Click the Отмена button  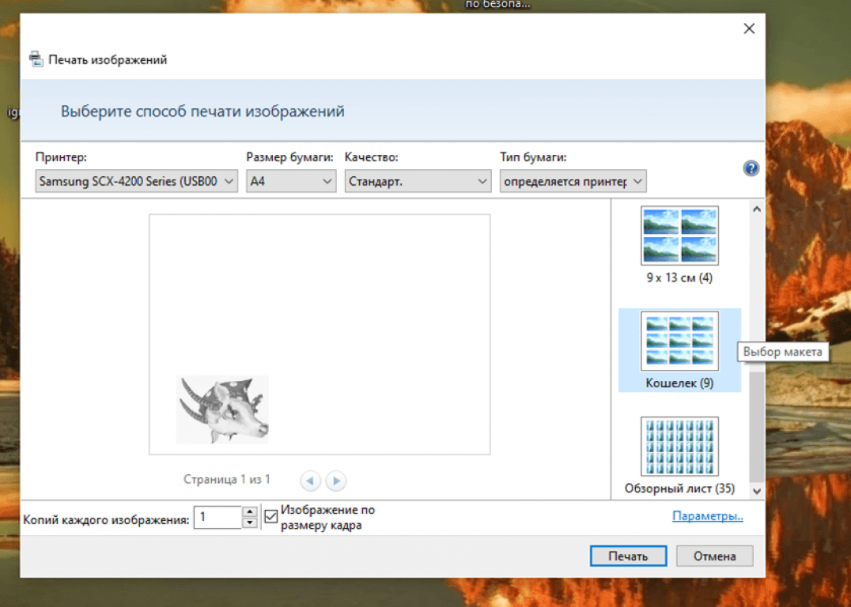(714, 556)
